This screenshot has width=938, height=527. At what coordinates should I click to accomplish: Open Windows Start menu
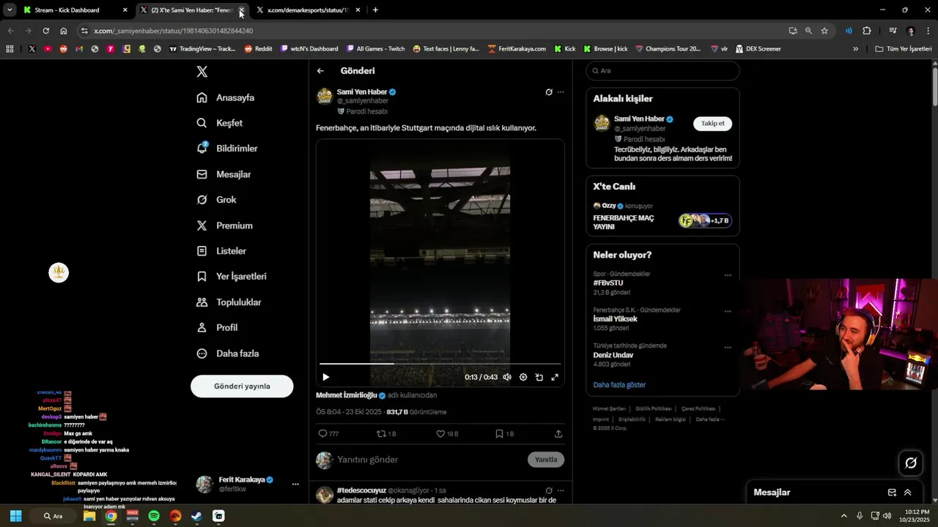pyautogui.click(x=15, y=516)
